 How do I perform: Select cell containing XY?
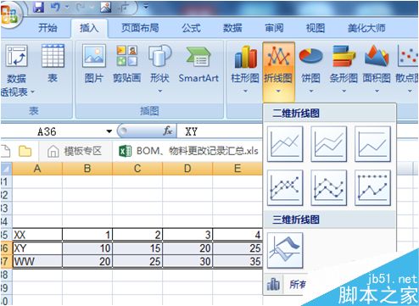click(x=37, y=248)
